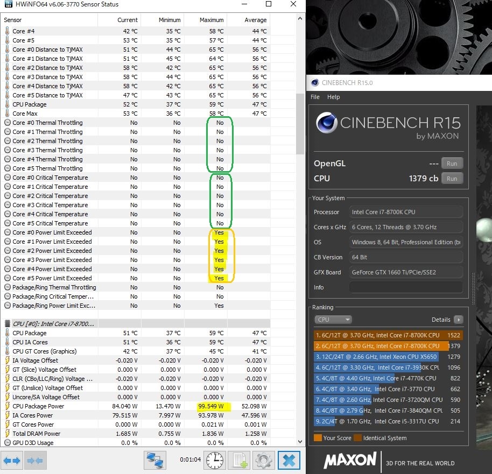492x474 pixels.
Task: Select the Core i7-3930K ranking entry
Action: (x=388, y=367)
